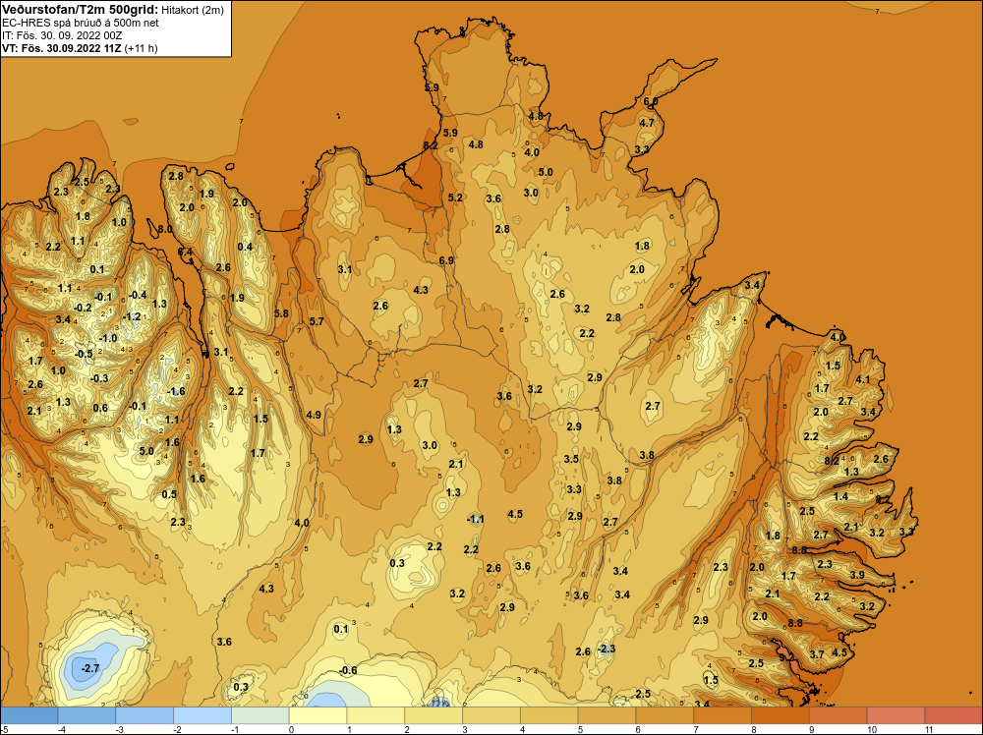Click the legend swatch between -1 and 0
983x735 pixels.
click(260, 715)
